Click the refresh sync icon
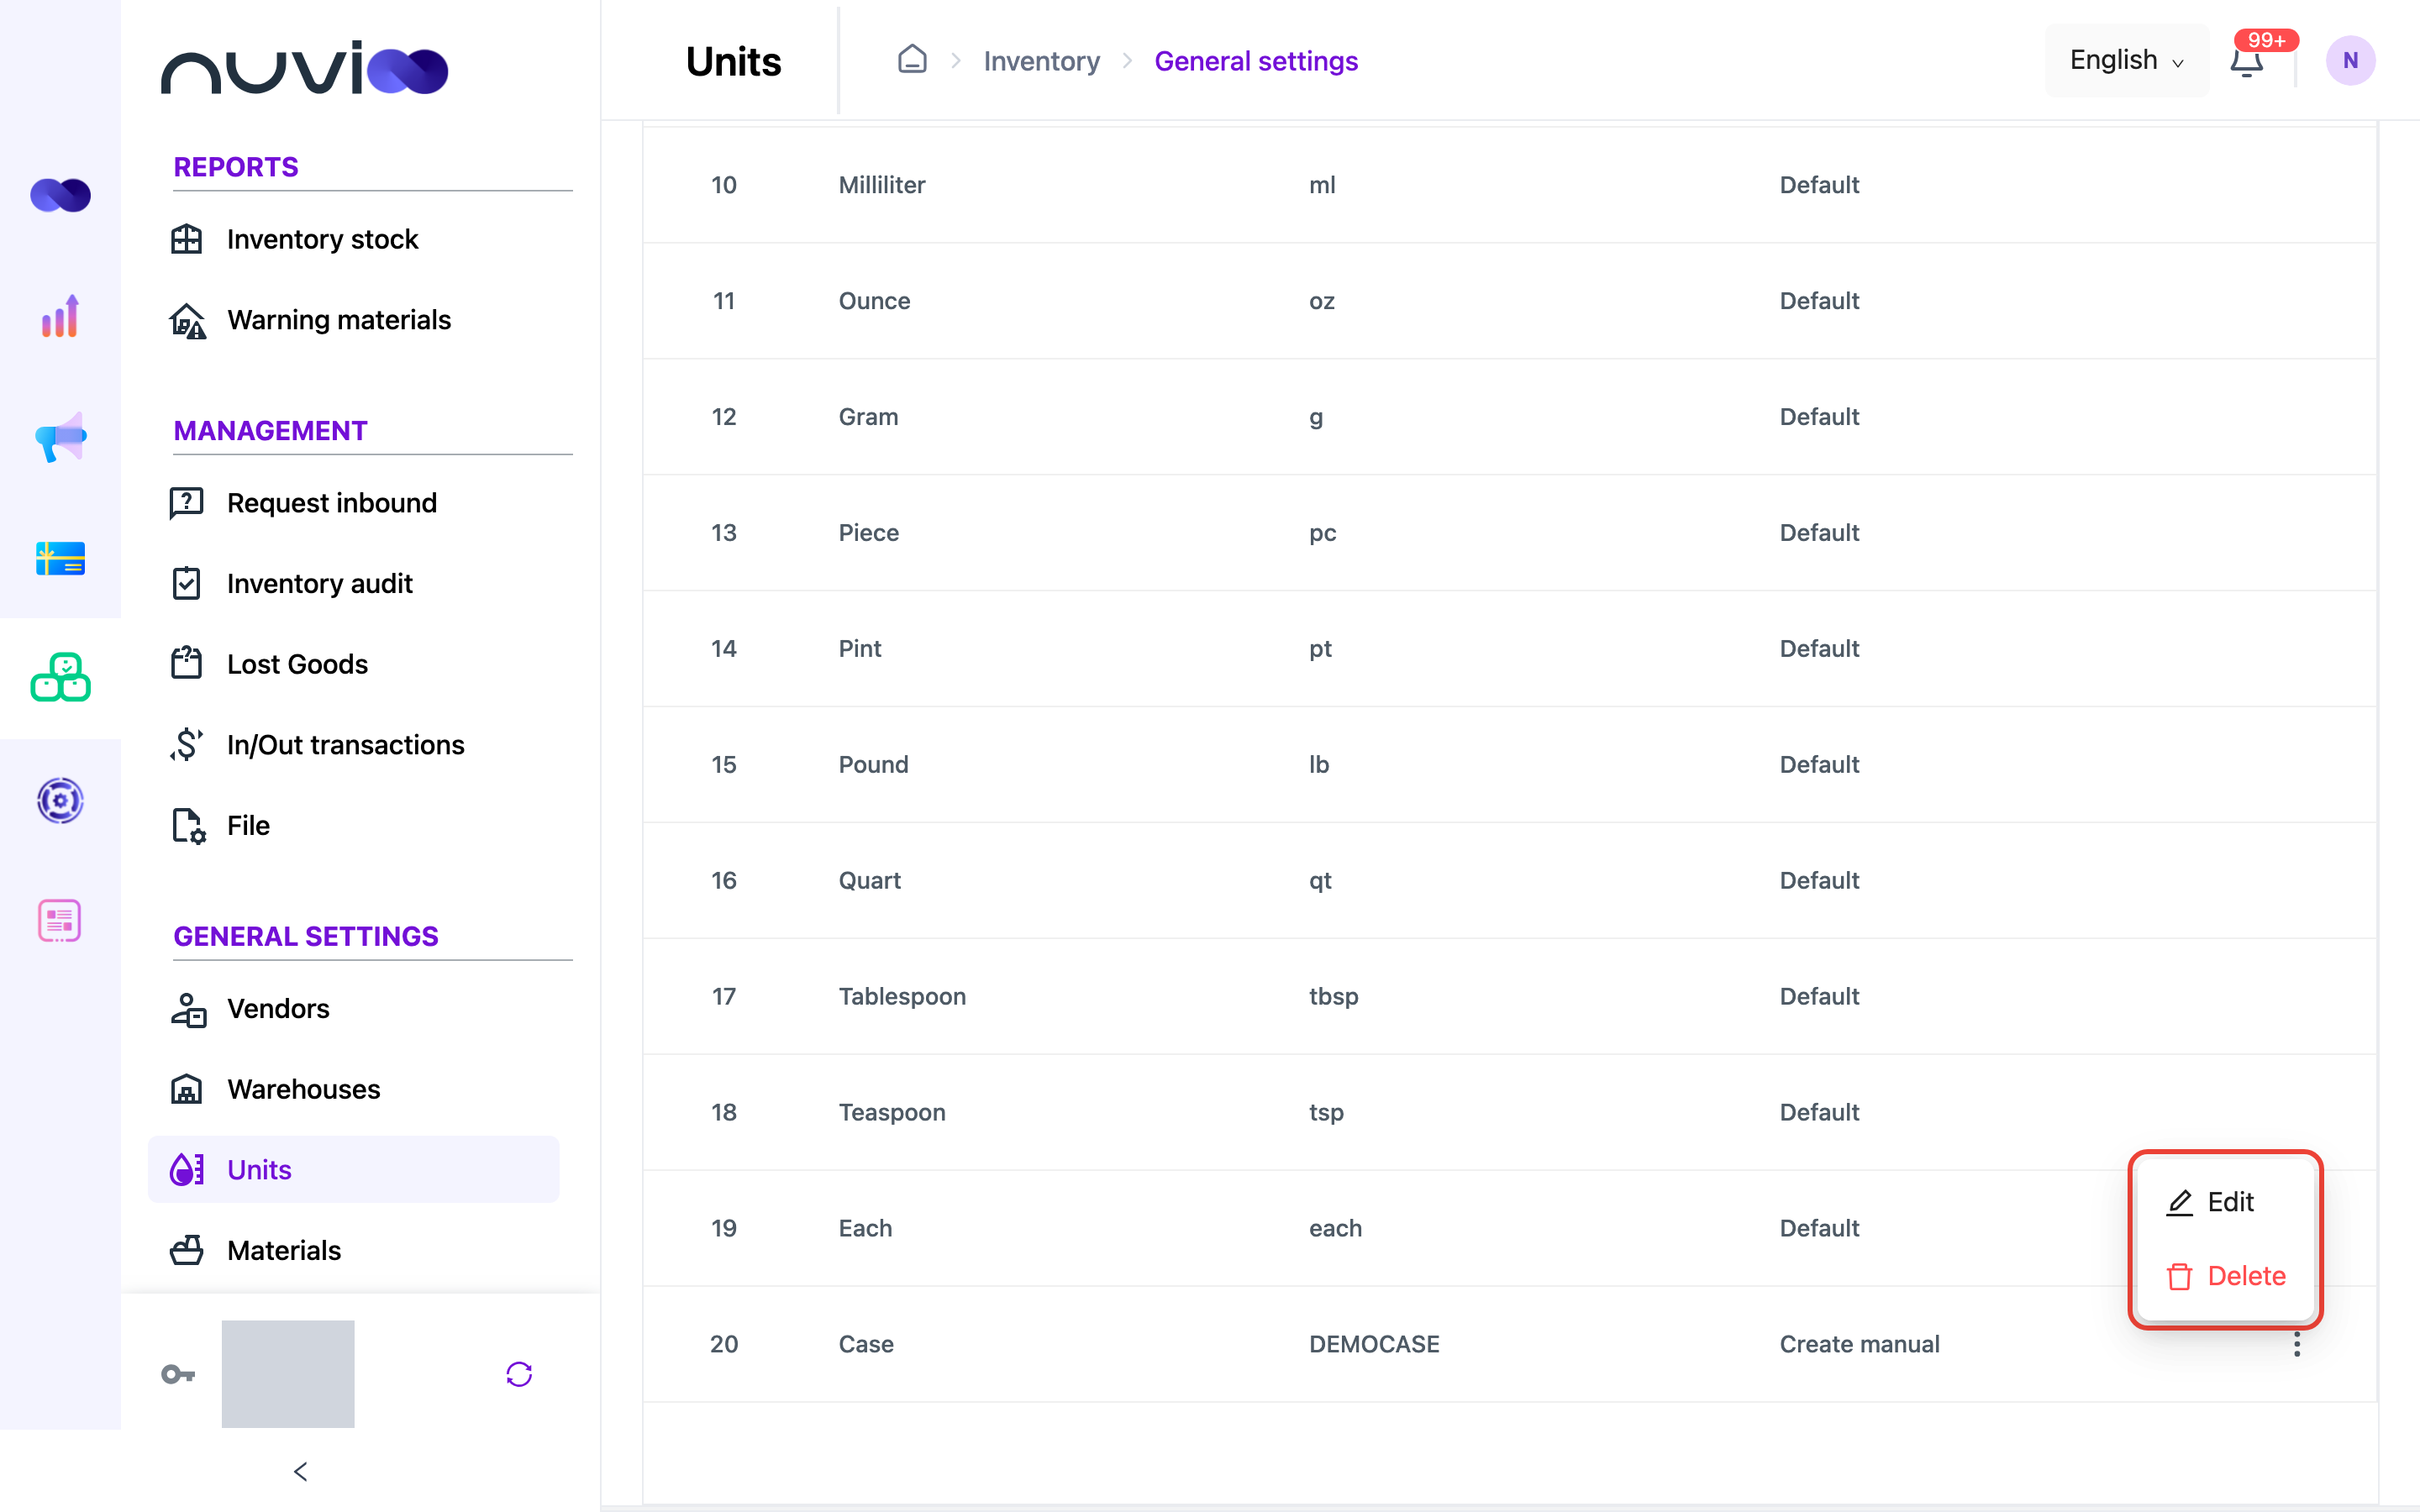The height and width of the screenshot is (1512, 2420). (519, 1374)
